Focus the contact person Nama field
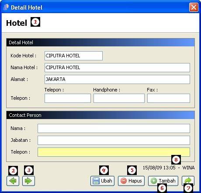This screenshot has height=193, width=201. pos(114,128)
